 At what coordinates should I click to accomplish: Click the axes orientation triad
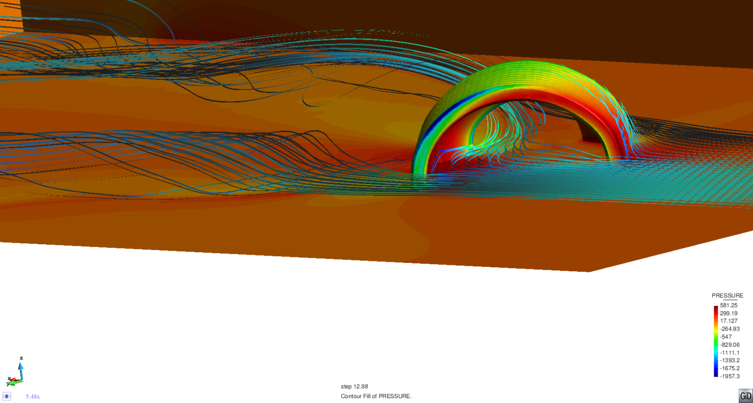click(x=19, y=375)
